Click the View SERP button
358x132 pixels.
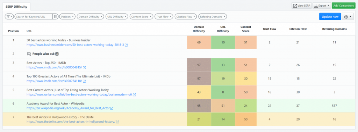pos(301,6)
